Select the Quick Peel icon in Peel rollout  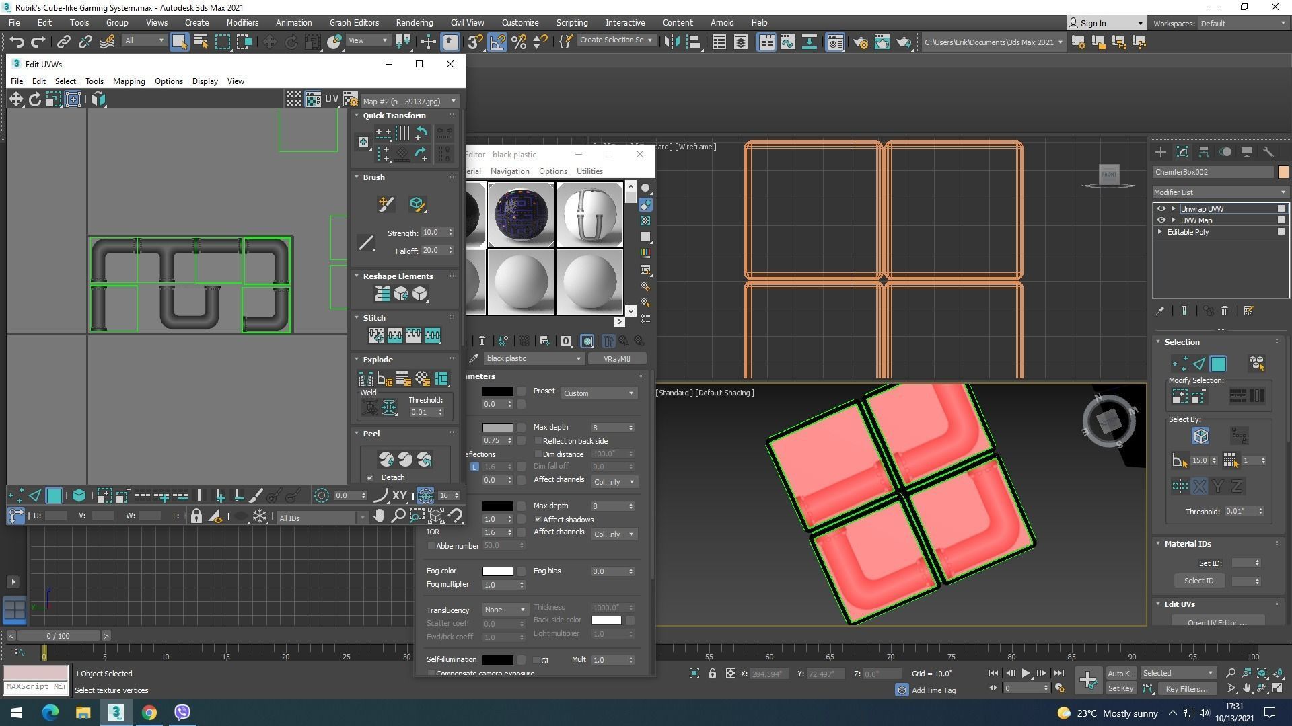(x=387, y=458)
